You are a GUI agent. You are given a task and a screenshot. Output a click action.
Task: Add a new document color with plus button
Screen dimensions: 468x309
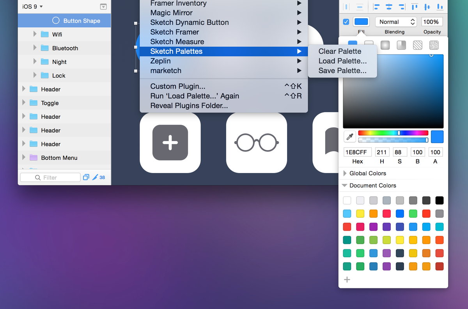click(x=347, y=279)
